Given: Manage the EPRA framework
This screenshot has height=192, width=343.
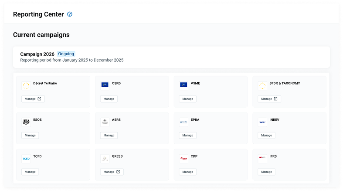Looking at the screenshot, I should 188,136.
